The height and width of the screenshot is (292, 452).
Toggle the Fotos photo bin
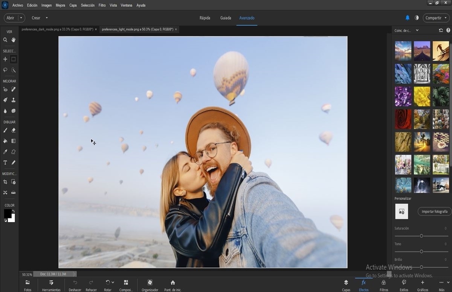point(27,285)
